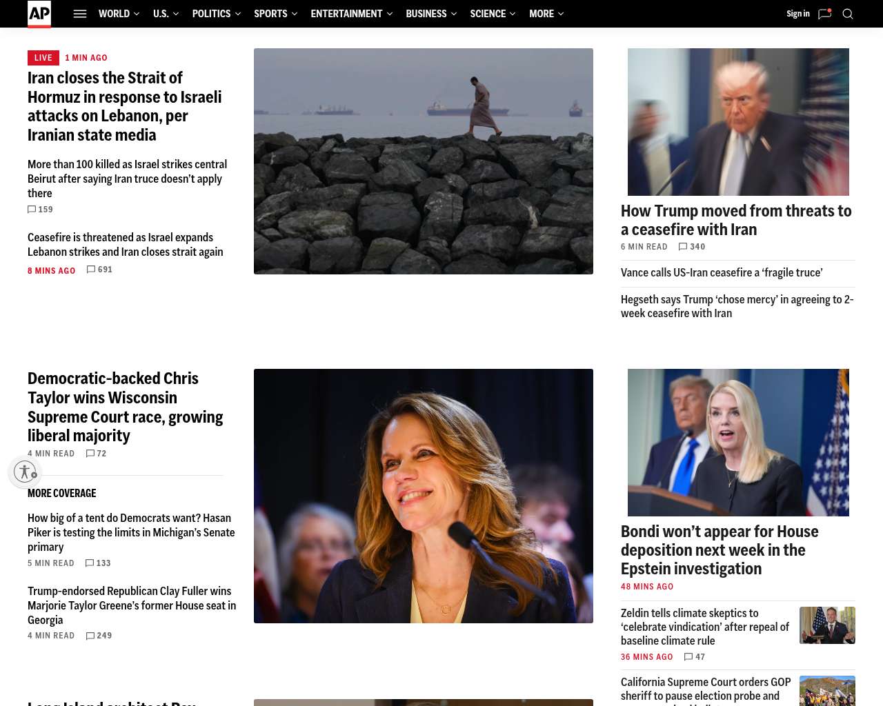Viewport: 883px width, 706px height.
Task: Expand the Politics menu chevron
Action: (x=238, y=14)
